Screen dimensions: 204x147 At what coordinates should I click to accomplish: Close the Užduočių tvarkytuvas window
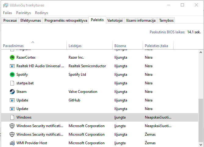point(196,5)
